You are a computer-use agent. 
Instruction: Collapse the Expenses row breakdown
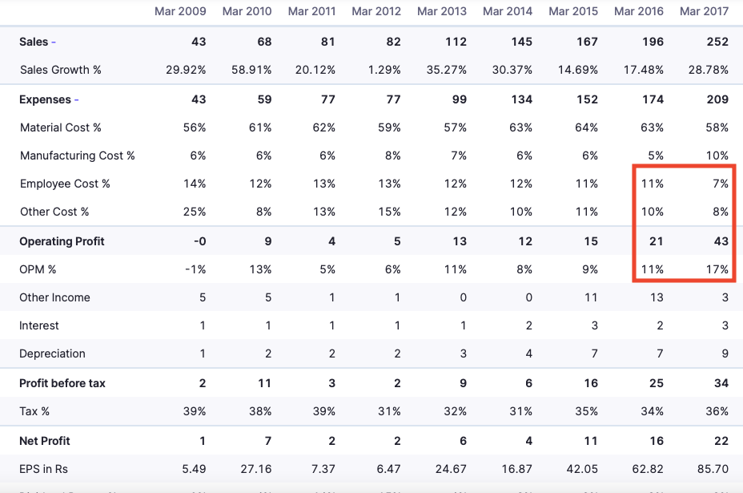pos(76,99)
